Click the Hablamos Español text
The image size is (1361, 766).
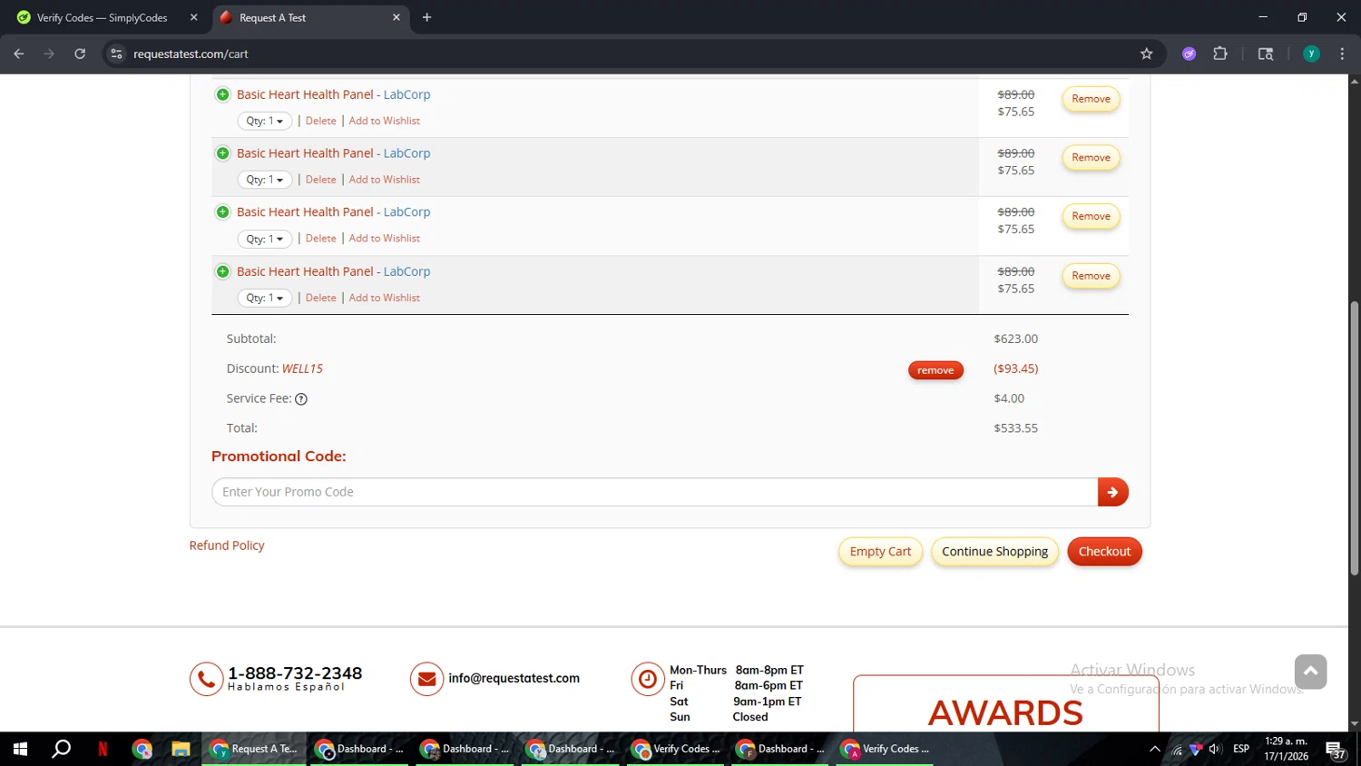[287, 687]
